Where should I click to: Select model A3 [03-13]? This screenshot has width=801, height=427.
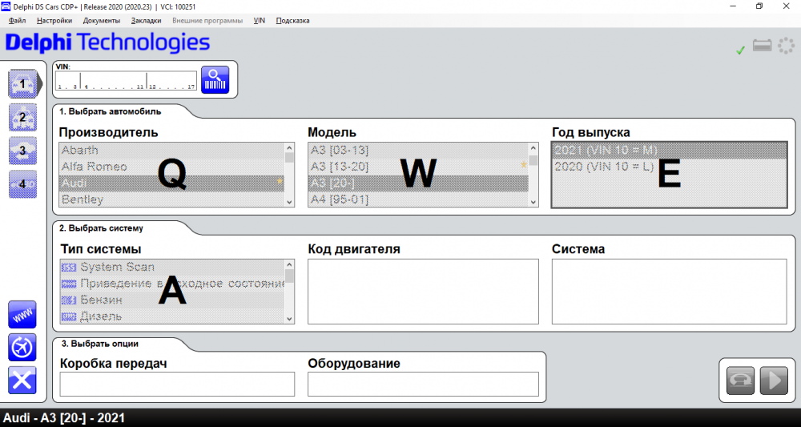pos(418,150)
